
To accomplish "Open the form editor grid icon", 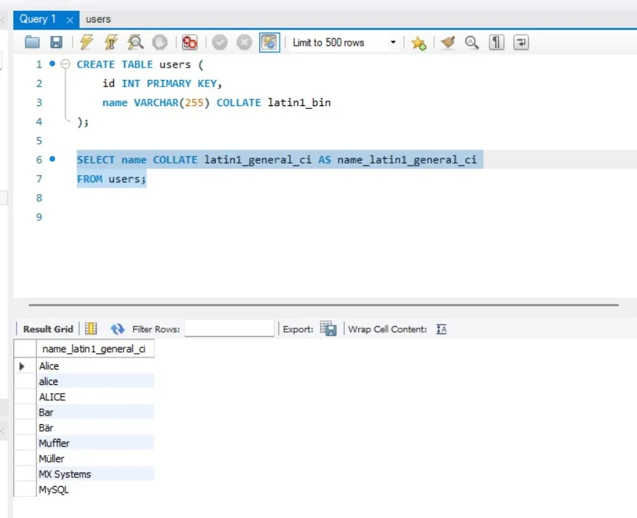I will pyautogui.click(x=91, y=328).
